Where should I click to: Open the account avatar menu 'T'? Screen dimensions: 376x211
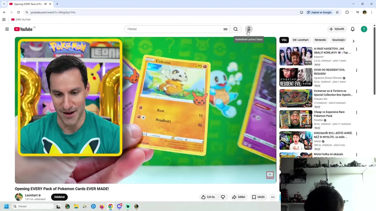(x=364, y=29)
